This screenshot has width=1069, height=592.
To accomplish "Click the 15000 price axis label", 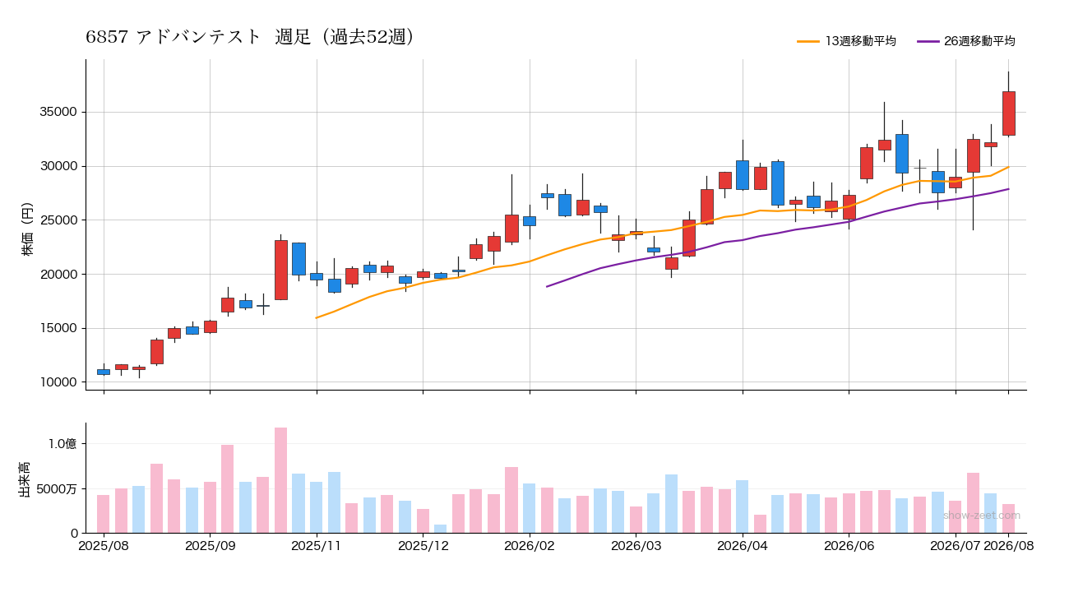I will (59, 328).
